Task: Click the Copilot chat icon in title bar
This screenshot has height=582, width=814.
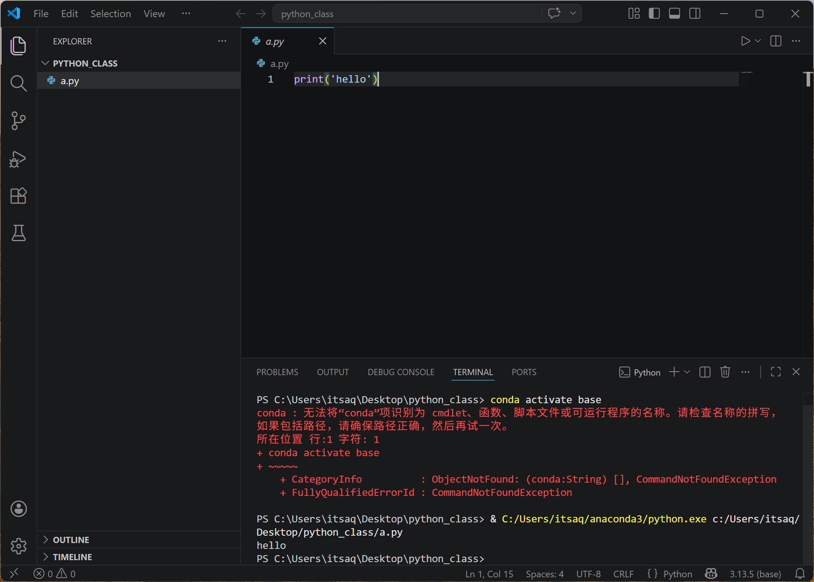Action: [x=554, y=13]
